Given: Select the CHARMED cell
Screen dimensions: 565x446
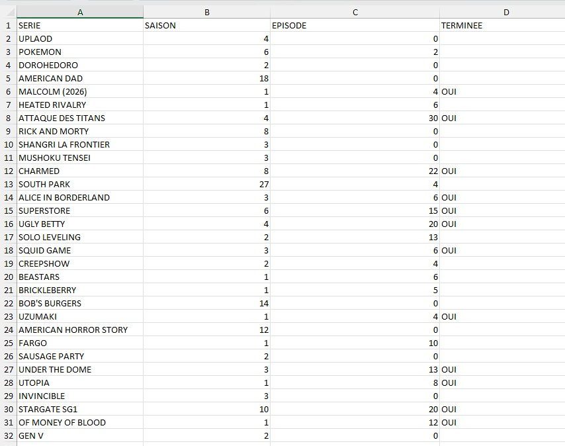Looking at the screenshot, I should pos(80,171).
